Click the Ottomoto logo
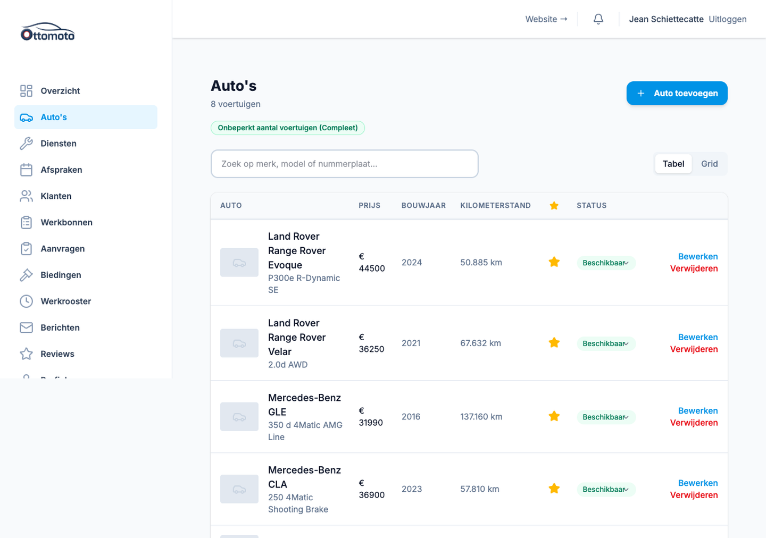766x538 pixels. pyautogui.click(x=48, y=32)
